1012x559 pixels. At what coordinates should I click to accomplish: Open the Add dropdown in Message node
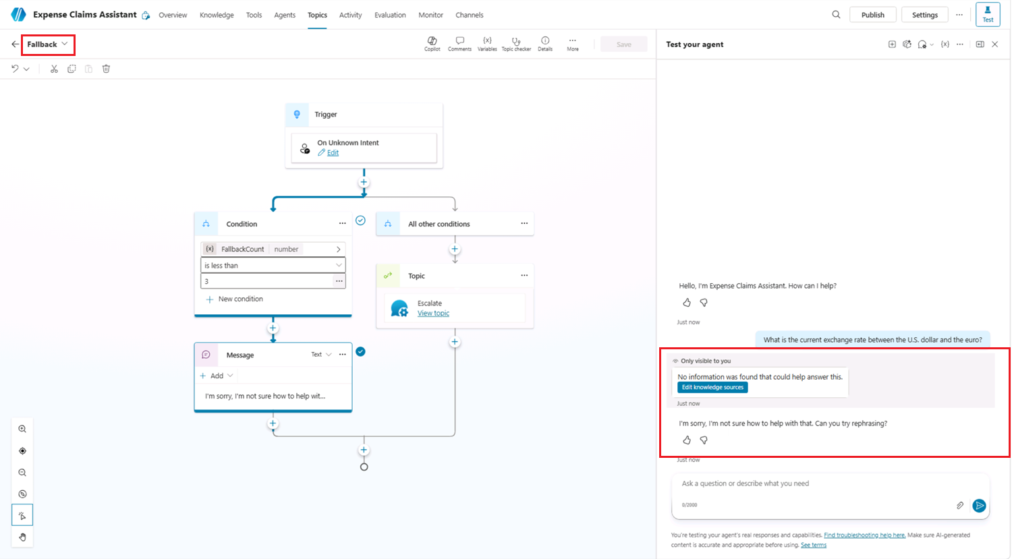(217, 376)
